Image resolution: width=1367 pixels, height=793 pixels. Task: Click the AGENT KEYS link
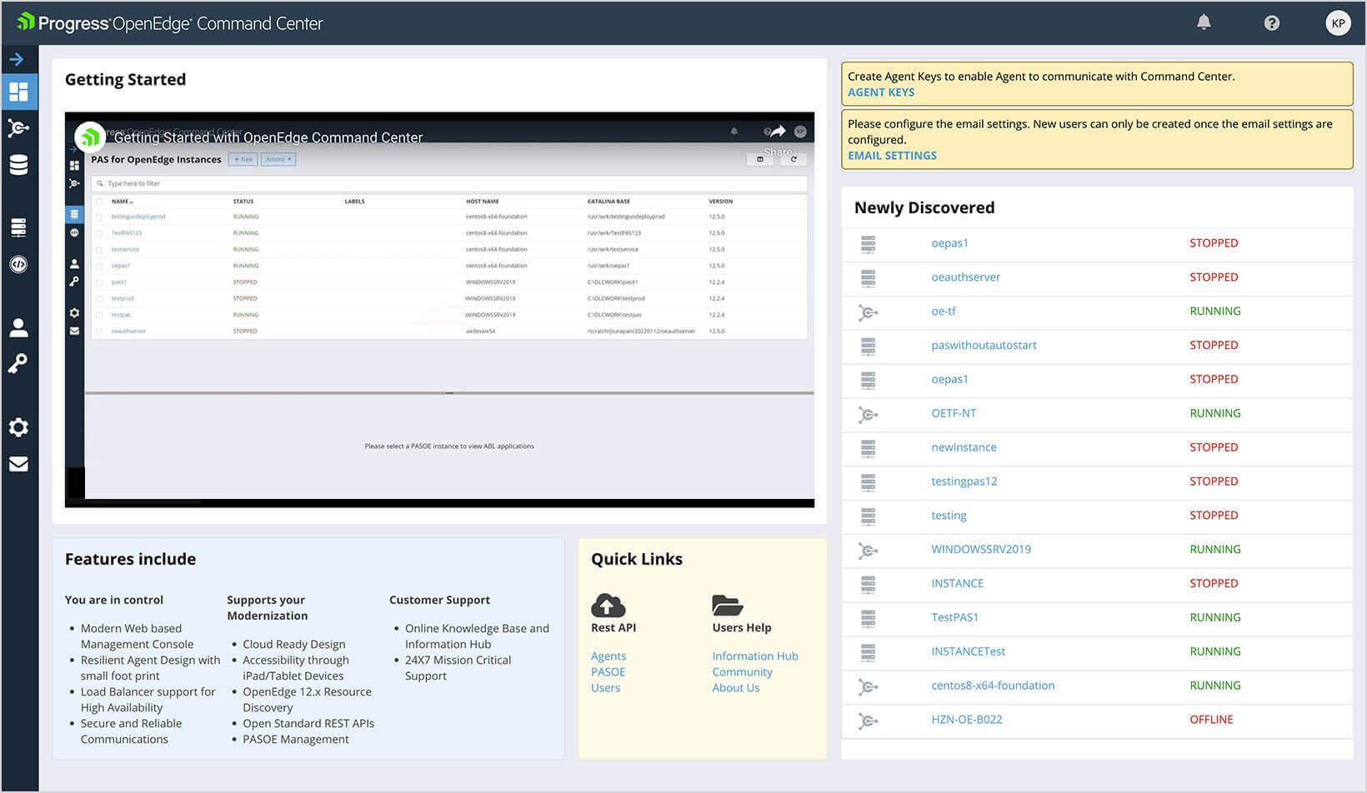(x=880, y=92)
